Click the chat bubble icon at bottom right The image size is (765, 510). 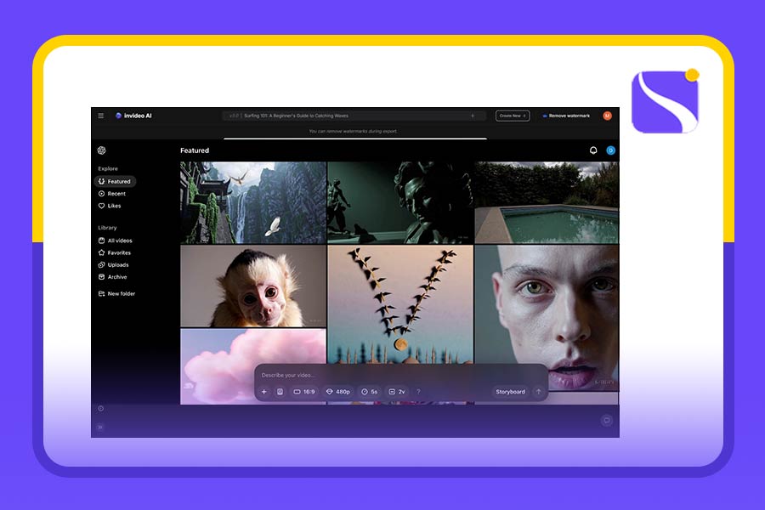pyautogui.click(x=606, y=420)
